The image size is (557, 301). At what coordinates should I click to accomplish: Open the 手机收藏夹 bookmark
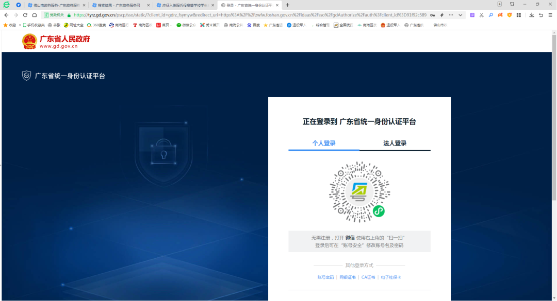pos(34,25)
